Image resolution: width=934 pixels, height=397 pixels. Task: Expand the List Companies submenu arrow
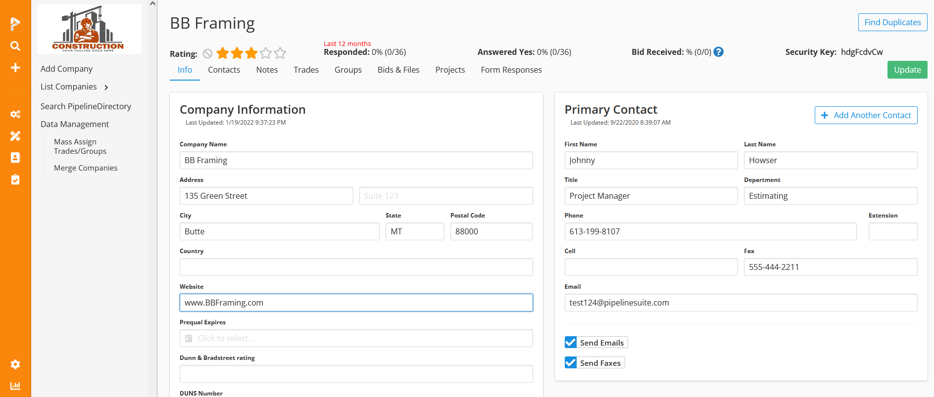click(106, 88)
